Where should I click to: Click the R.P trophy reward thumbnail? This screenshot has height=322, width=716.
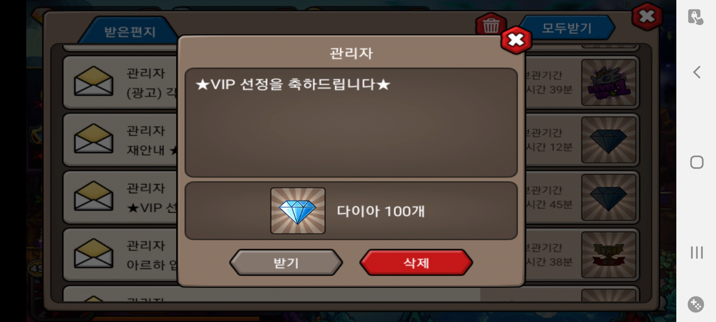[x=609, y=255]
